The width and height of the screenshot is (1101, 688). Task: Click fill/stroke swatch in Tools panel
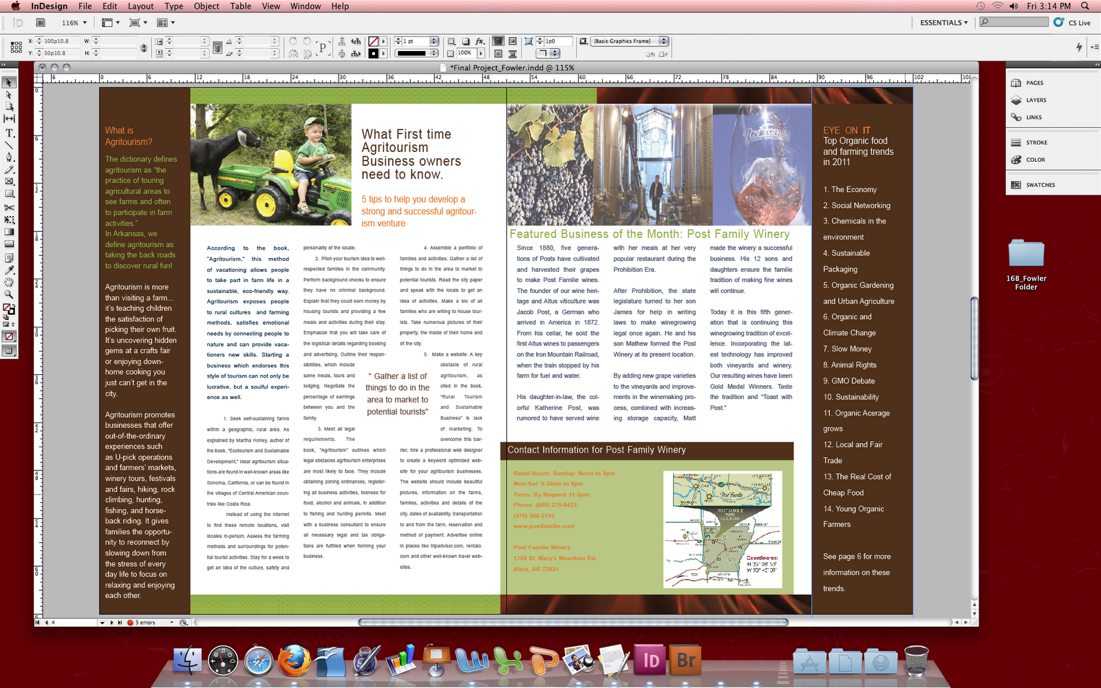pyautogui.click(x=8, y=308)
